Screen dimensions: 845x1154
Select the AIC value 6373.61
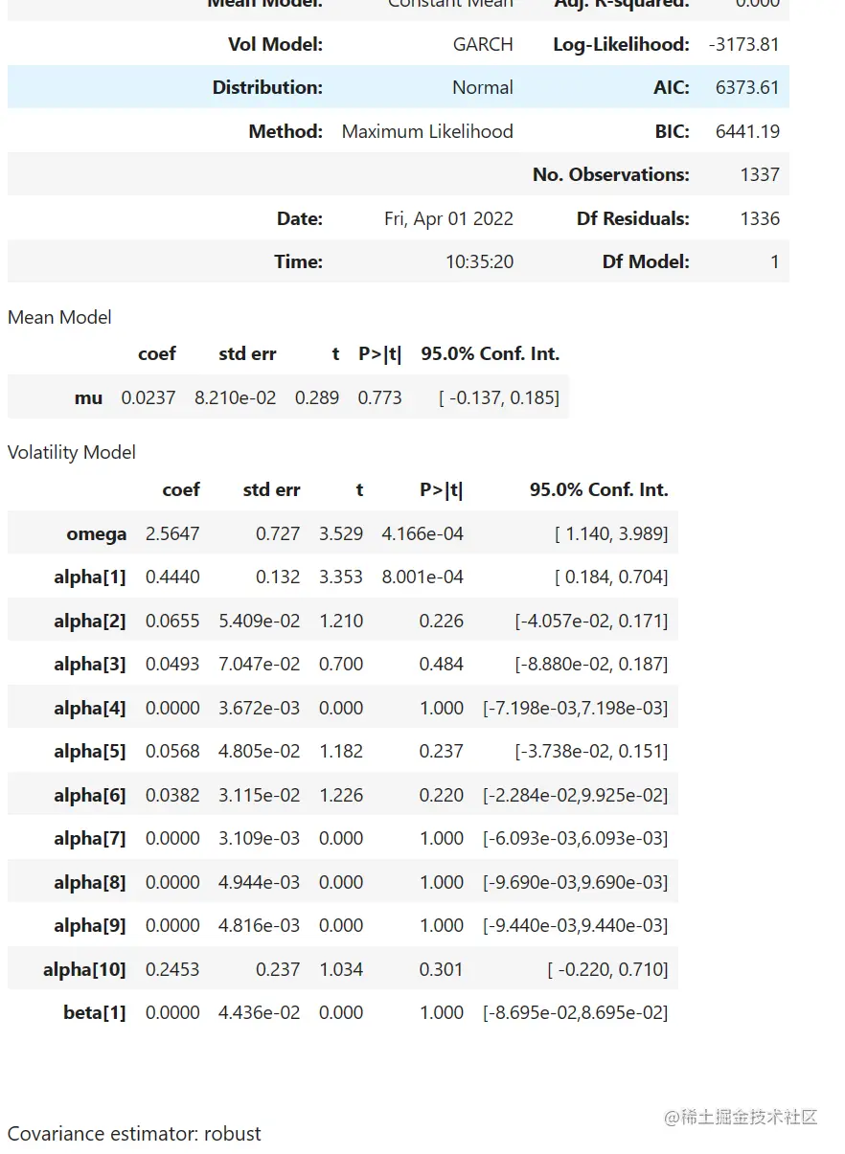coord(747,87)
